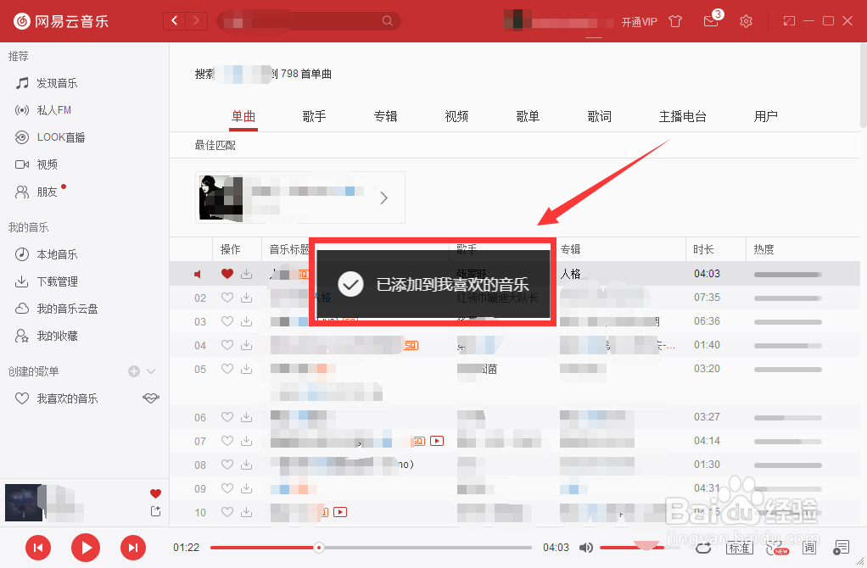Open the 标准 sound quality selector
The width and height of the screenshot is (867, 568).
(739, 548)
